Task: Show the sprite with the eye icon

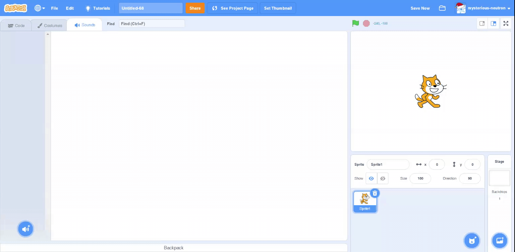Action: [371, 178]
